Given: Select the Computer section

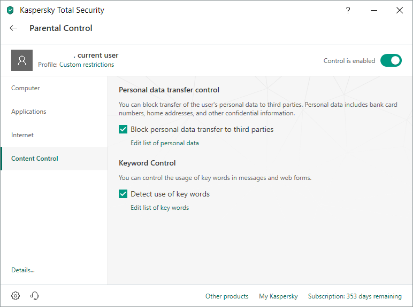Looking at the screenshot, I should click(26, 88).
